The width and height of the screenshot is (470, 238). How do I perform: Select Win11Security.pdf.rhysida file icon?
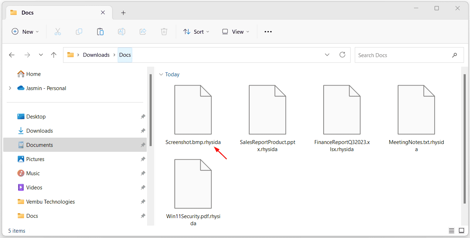193,184
